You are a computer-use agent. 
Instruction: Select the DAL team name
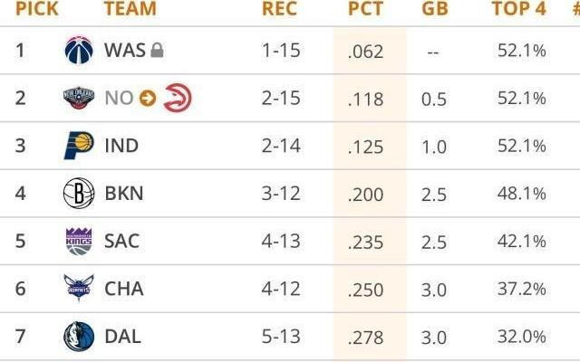[122, 338]
